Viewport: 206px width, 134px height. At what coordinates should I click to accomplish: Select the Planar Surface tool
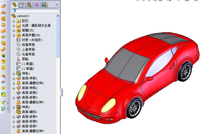coord(3,31)
